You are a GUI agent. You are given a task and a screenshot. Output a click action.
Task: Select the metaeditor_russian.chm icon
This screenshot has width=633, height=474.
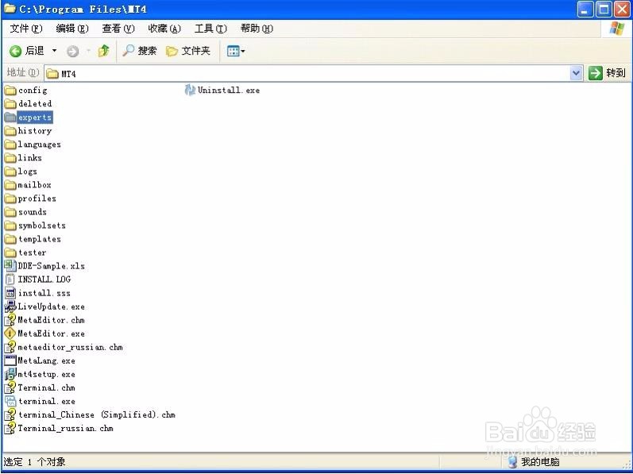10,347
